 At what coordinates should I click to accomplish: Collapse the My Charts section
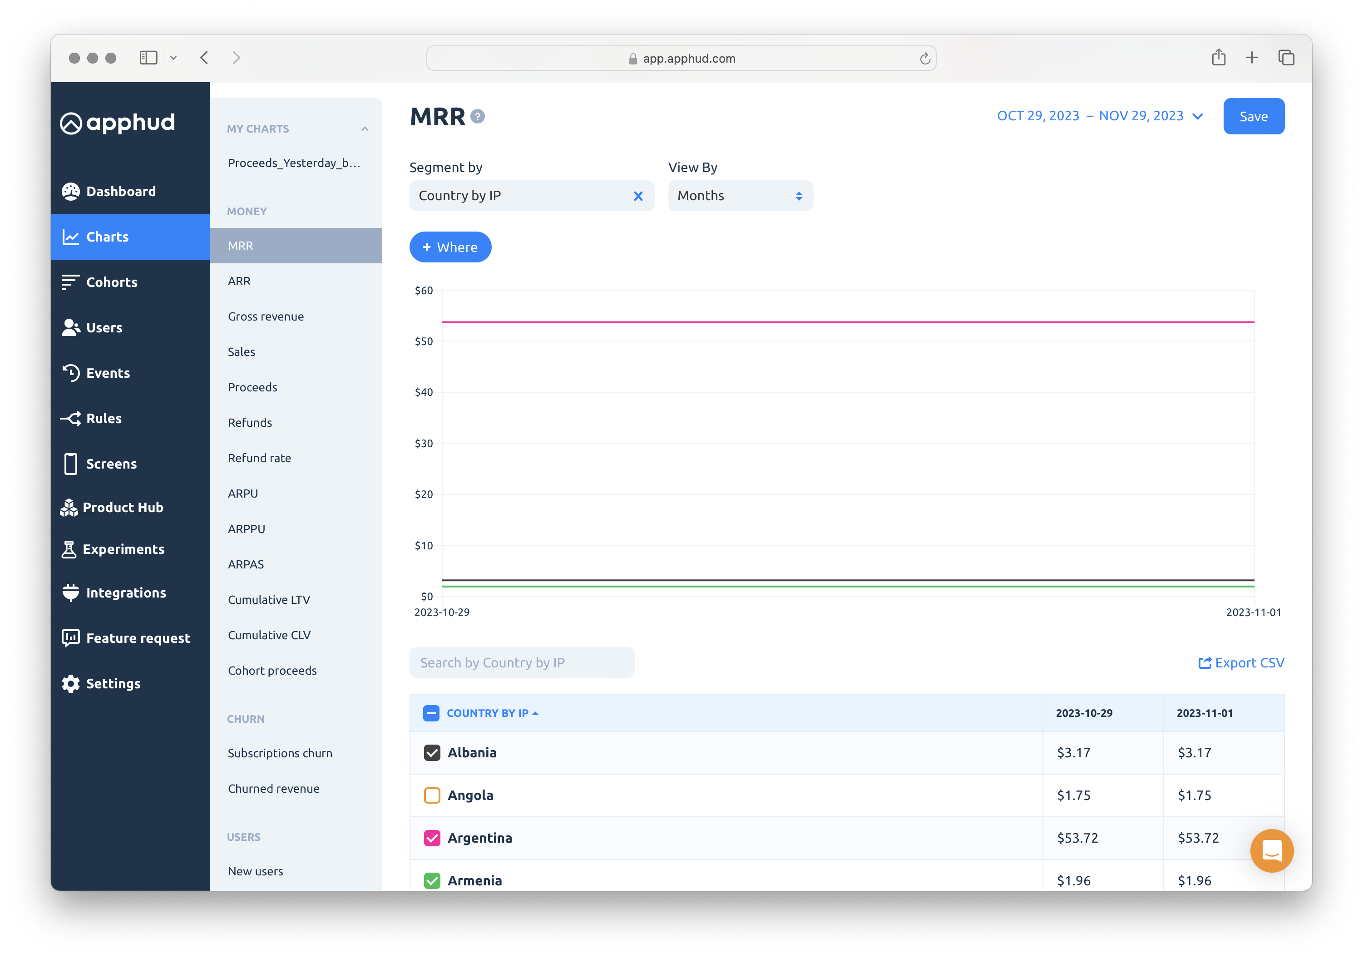coord(365,129)
